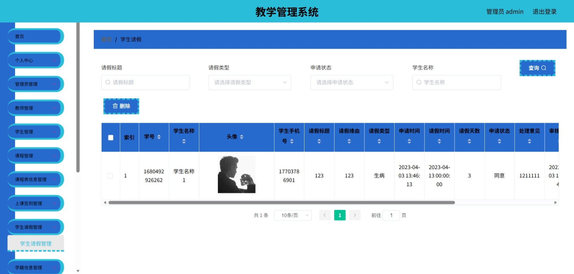Expand the 课程表信息管理 menu
The image size is (574, 274).
tap(35, 180)
